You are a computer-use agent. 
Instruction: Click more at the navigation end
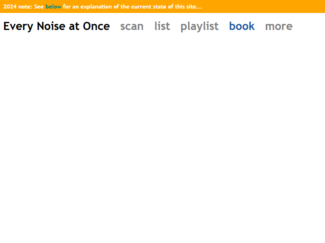(x=279, y=26)
